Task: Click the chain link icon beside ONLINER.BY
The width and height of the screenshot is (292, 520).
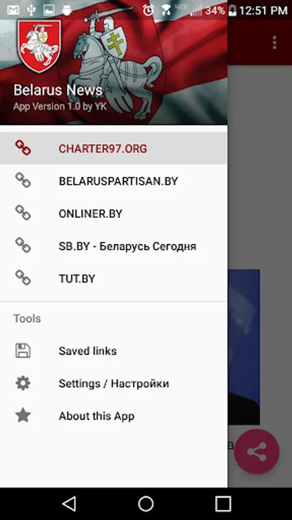Action: tap(23, 213)
